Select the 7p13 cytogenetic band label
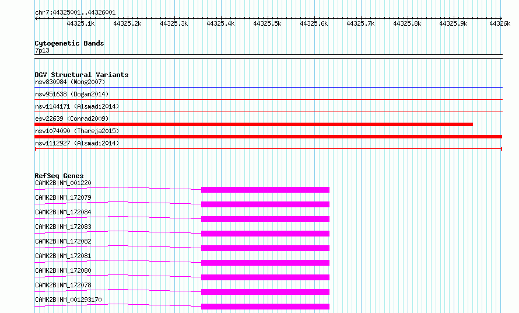The height and width of the screenshot is (313, 519). (42, 50)
